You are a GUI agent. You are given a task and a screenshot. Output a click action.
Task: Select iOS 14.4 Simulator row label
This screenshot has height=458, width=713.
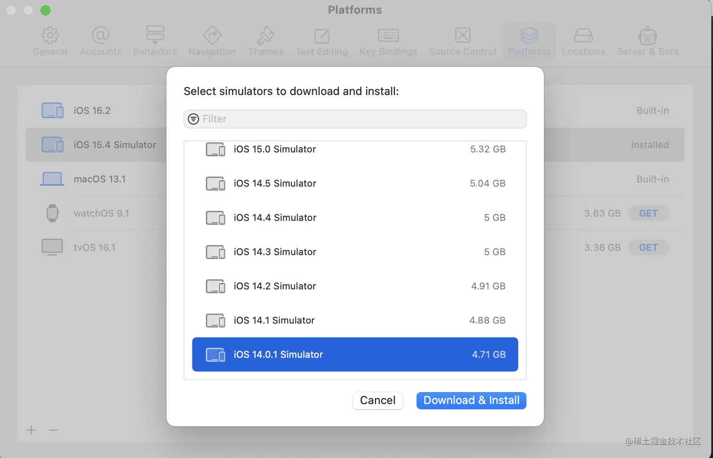click(275, 218)
